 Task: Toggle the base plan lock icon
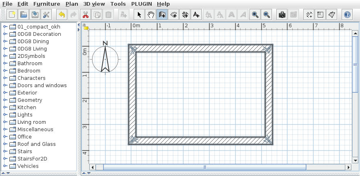coord(86,27)
